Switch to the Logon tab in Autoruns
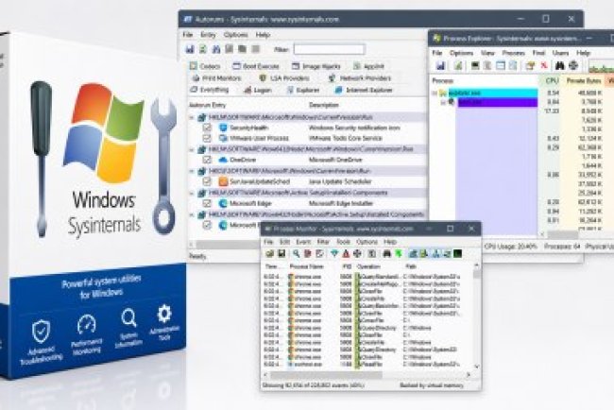Image resolution: width=614 pixels, height=410 pixels. (258, 90)
